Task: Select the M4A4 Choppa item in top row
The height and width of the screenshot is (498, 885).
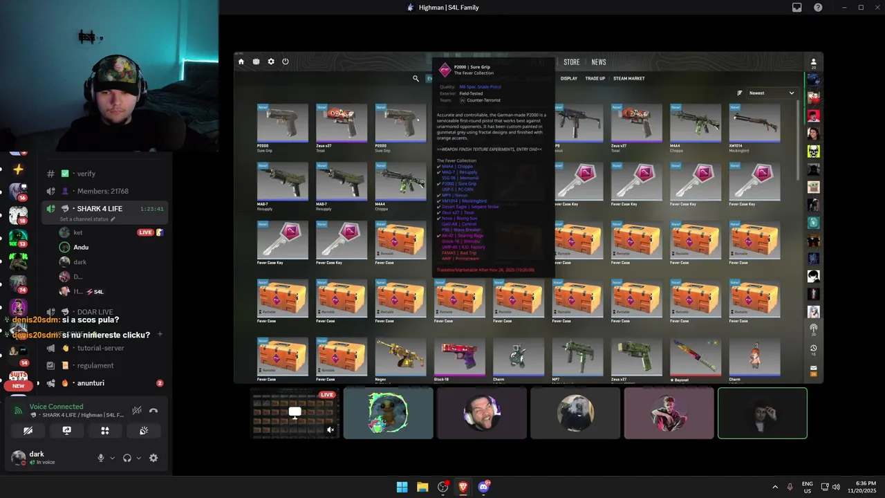Action: [696, 127]
